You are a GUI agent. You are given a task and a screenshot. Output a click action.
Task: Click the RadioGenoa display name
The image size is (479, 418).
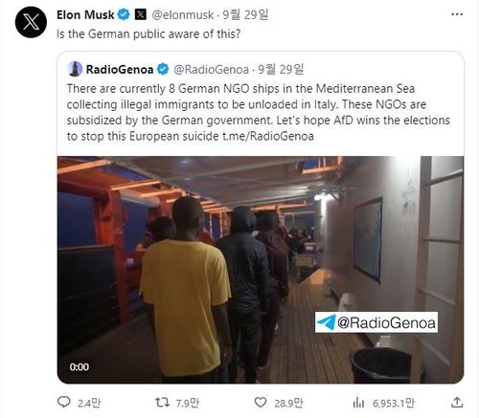click(x=120, y=69)
